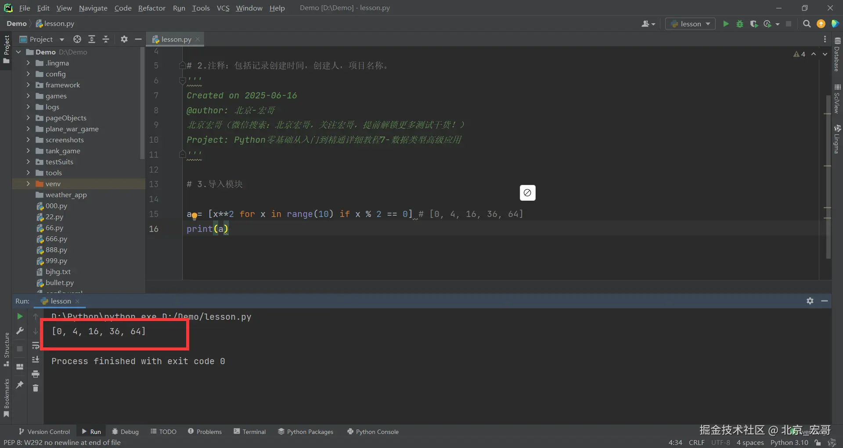Image resolution: width=843 pixels, height=448 pixels.
Task: Open bullet.py in the project tree
Action: click(59, 282)
